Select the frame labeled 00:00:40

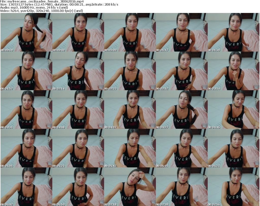(x=78, y=32)
